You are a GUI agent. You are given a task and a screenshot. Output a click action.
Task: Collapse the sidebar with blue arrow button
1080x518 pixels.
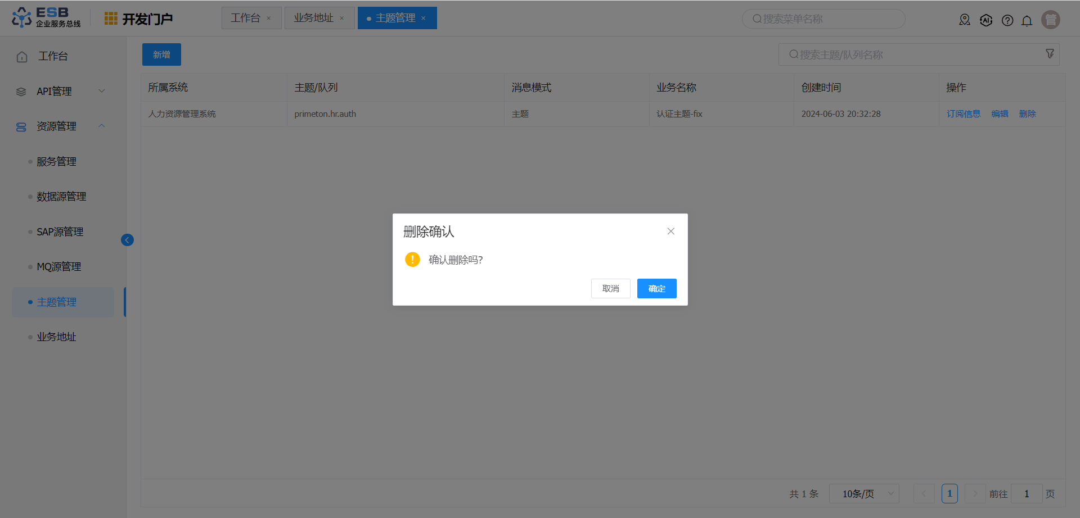pos(127,240)
